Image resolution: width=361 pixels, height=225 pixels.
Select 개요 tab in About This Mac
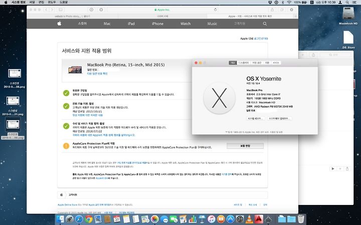[233, 62]
